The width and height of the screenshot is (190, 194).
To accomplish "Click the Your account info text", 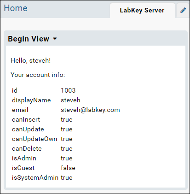I will 38,75.
